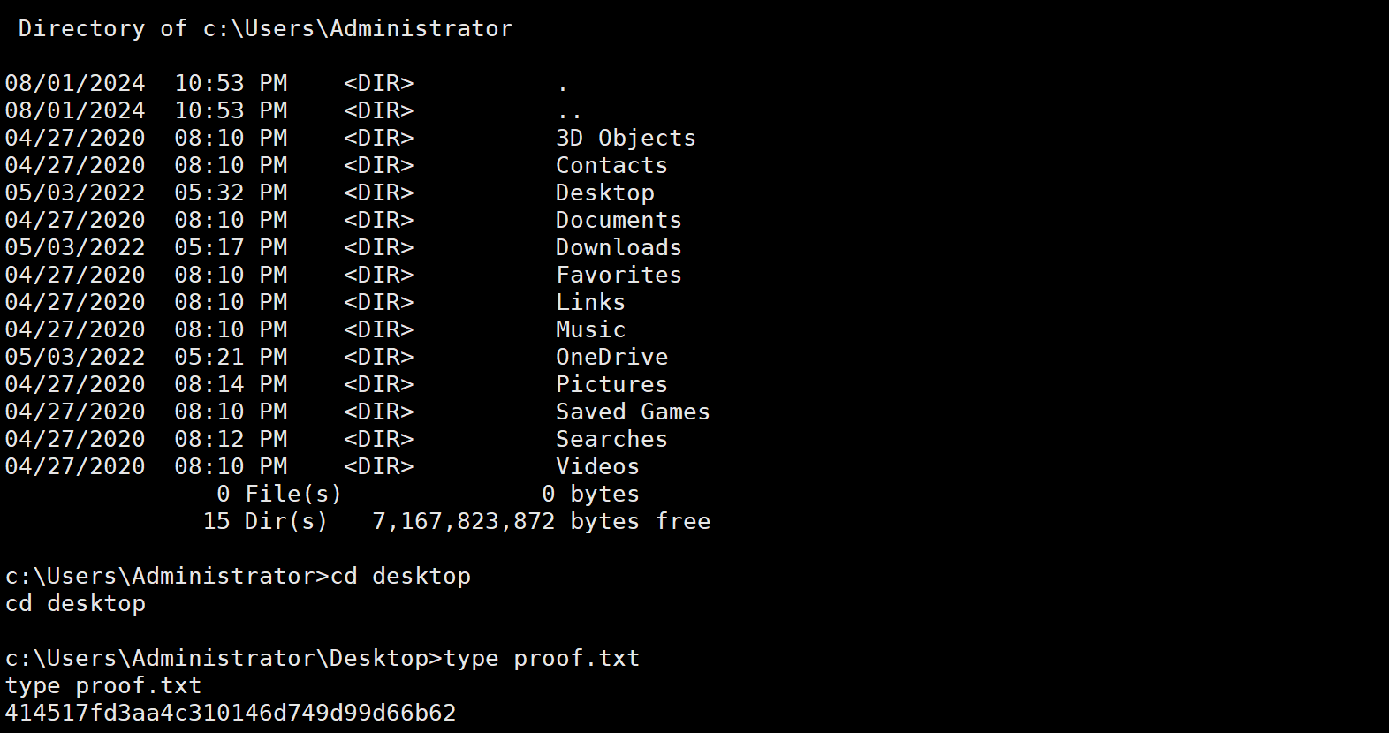The width and height of the screenshot is (1389, 733).
Task: Select the 'Saved Games' directory name
Action: click(x=633, y=412)
